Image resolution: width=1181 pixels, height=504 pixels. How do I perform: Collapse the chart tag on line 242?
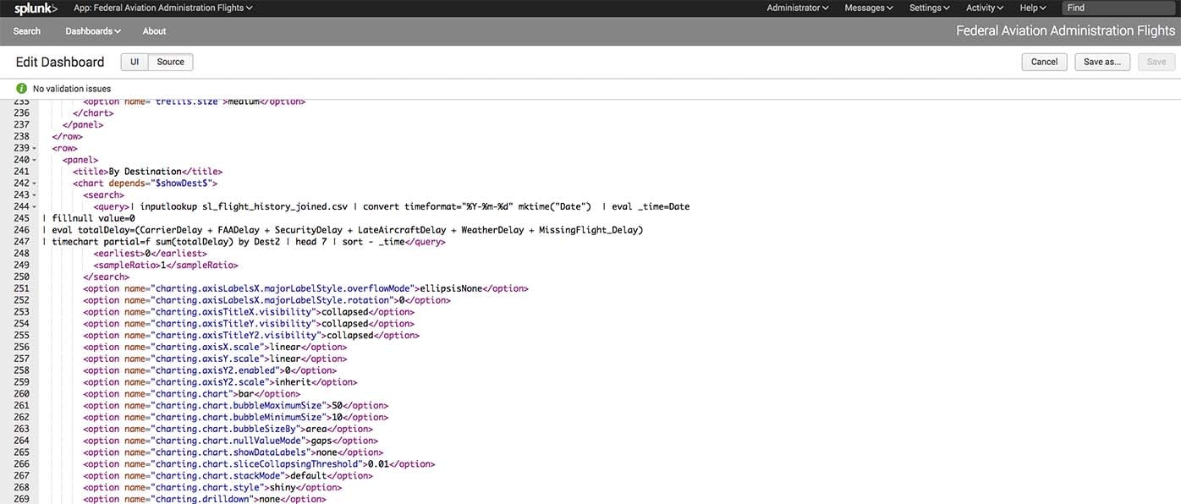(34, 184)
